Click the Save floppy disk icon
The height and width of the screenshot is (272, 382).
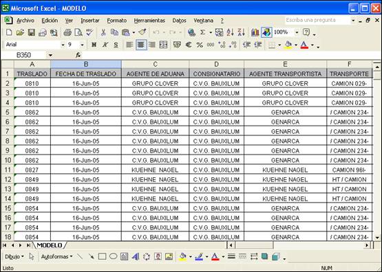tap(32, 32)
